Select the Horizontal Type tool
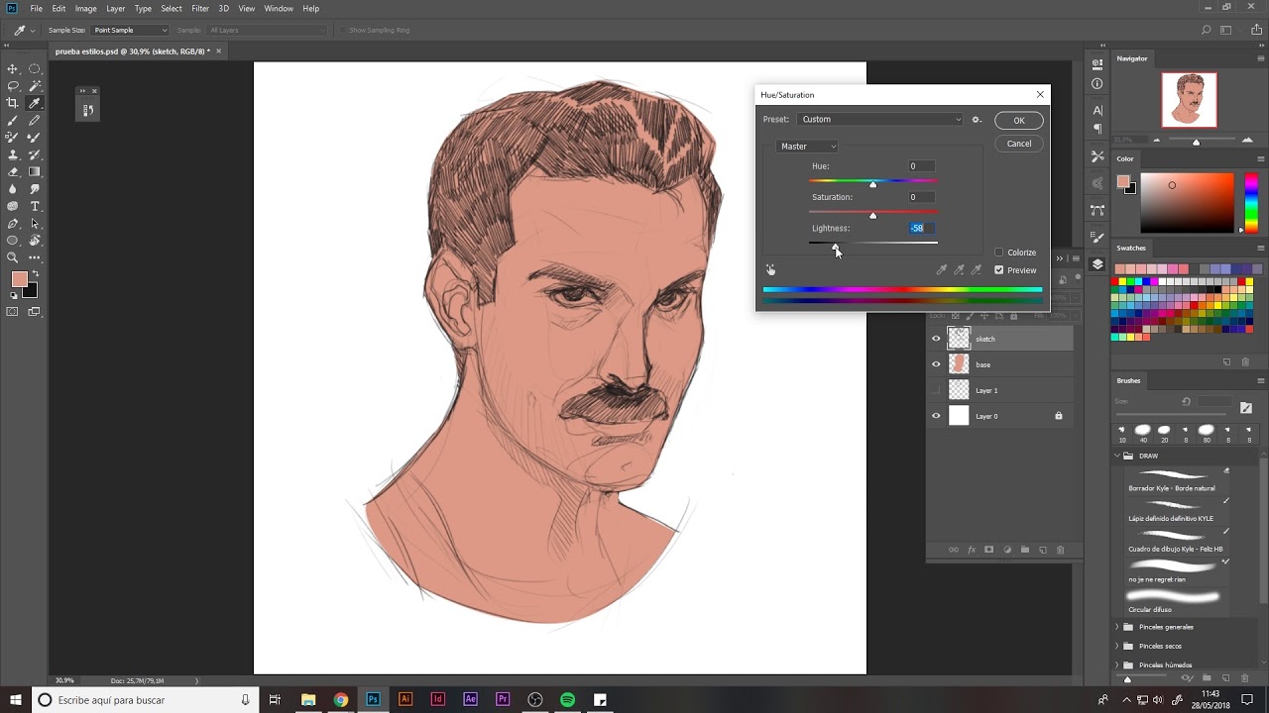This screenshot has height=713, width=1269. [35, 206]
